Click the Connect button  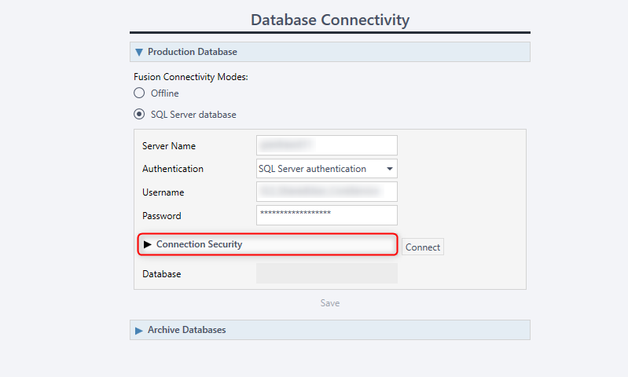pyautogui.click(x=423, y=247)
